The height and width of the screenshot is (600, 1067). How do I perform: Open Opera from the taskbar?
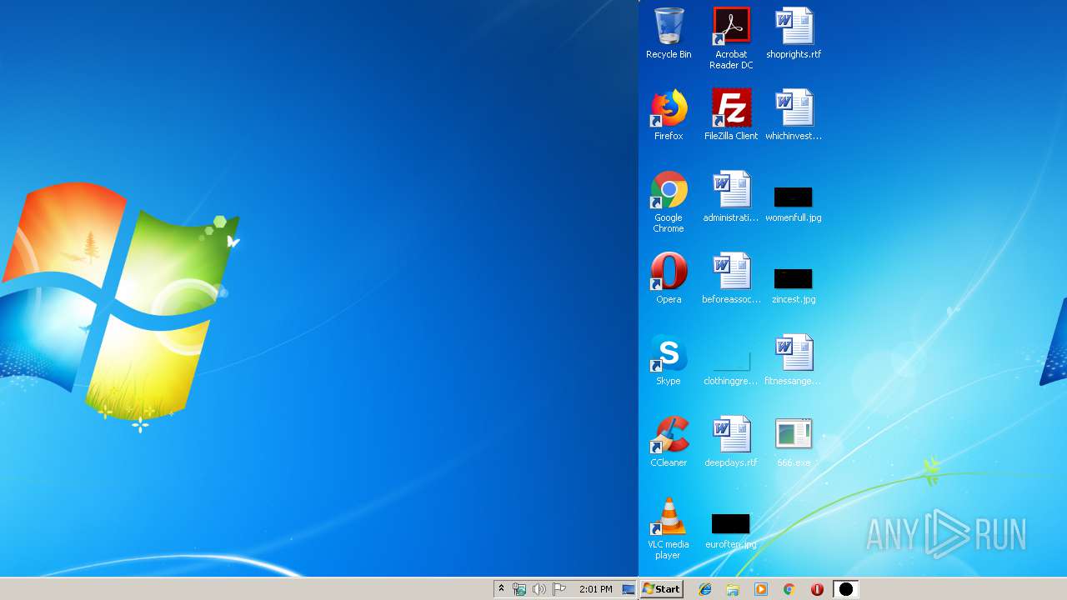(817, 589)
